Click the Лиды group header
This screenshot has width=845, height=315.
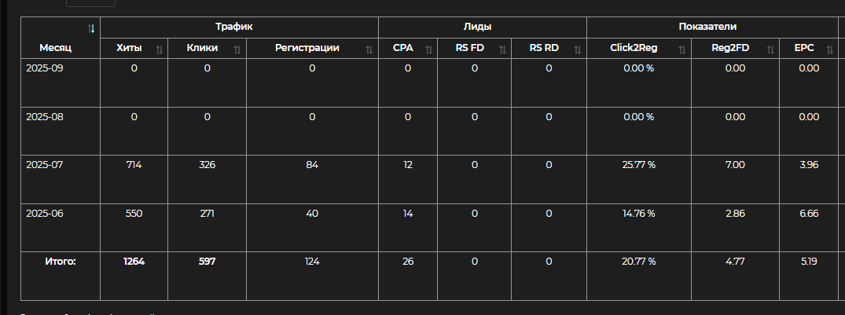[x=483, y=27]
